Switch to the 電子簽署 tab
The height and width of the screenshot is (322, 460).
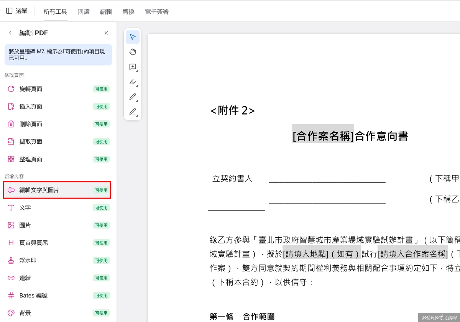point(157,12)
